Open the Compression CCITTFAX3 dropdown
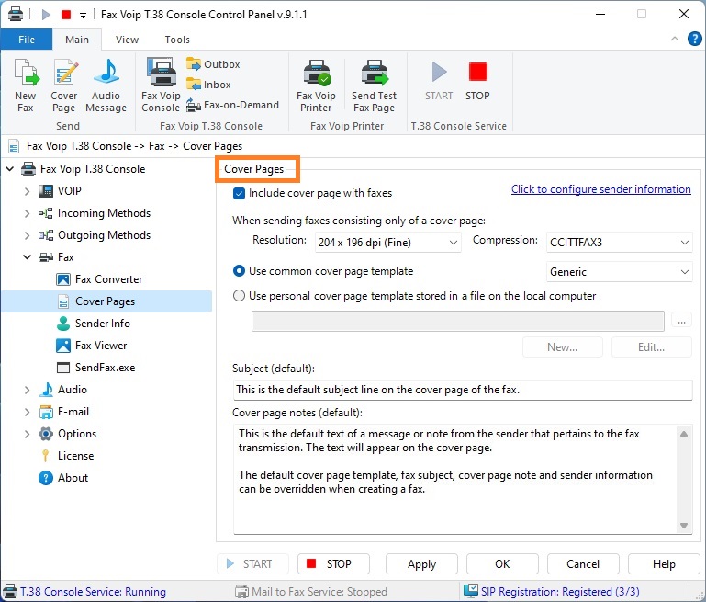 click(619, 243)
